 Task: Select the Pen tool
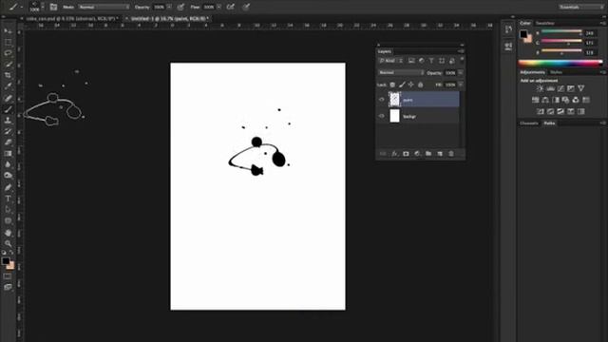[x=8, y=188]
